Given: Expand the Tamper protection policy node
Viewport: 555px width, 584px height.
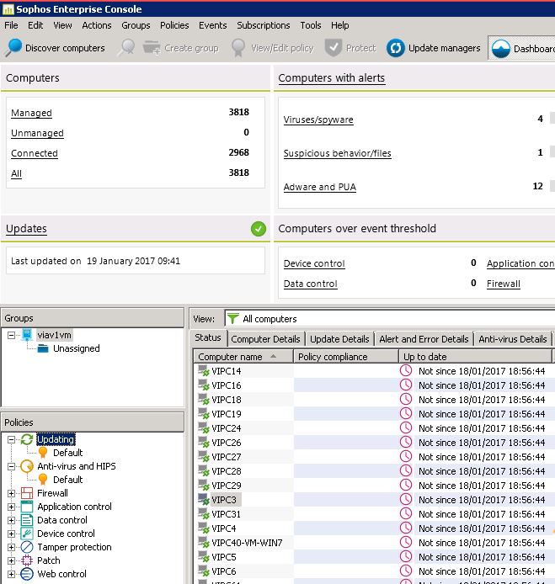Looking at the screenshot, I should pos(12,547).
